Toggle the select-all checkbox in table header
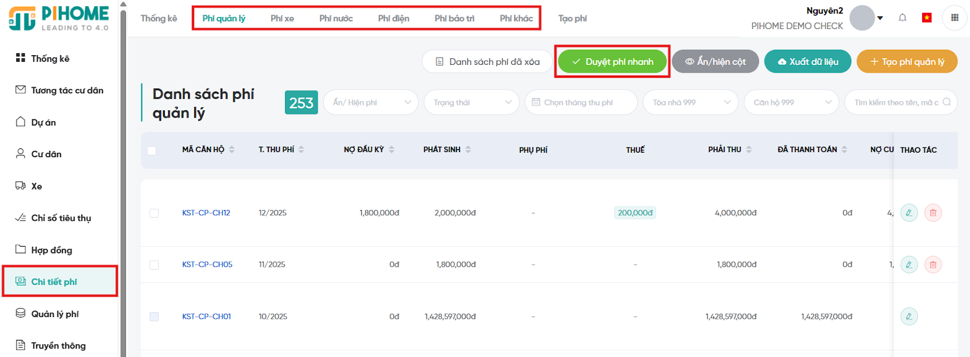The height and width of the screenshot is (357, 970). click(152, 150)
